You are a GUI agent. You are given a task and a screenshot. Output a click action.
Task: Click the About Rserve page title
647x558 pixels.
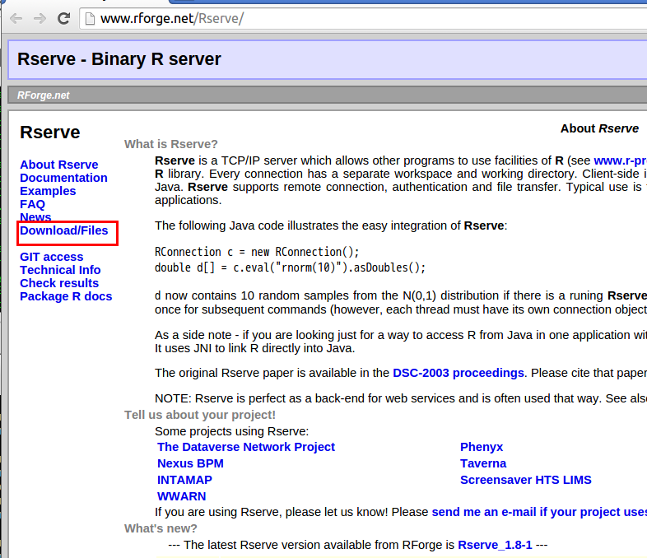(x=599, y=128)
